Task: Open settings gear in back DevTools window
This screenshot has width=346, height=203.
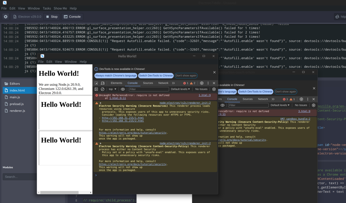Action: pos(301,99)
